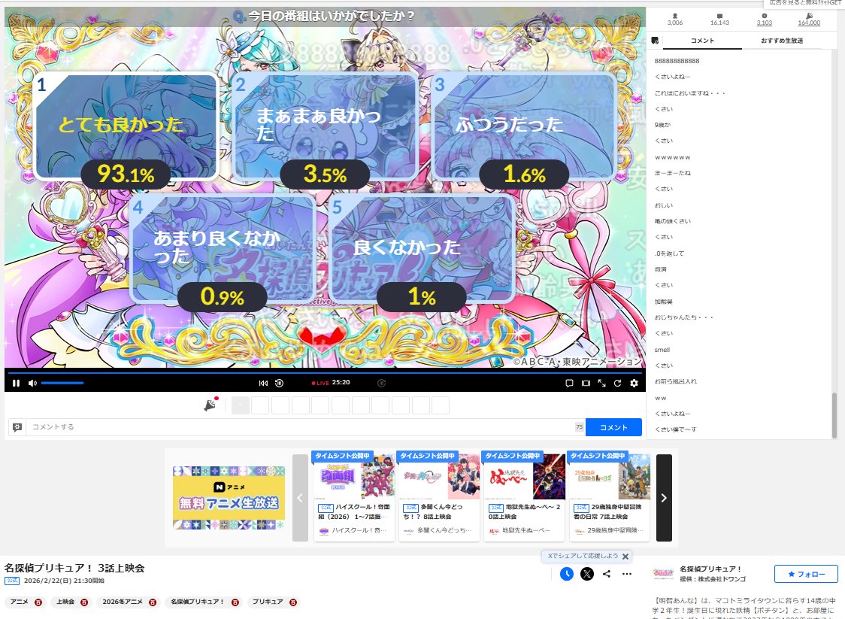Open dictionary icon beside アニメ tag

(38, 602)
